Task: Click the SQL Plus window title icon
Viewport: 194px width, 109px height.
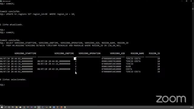Action: [x=1, y=1]
